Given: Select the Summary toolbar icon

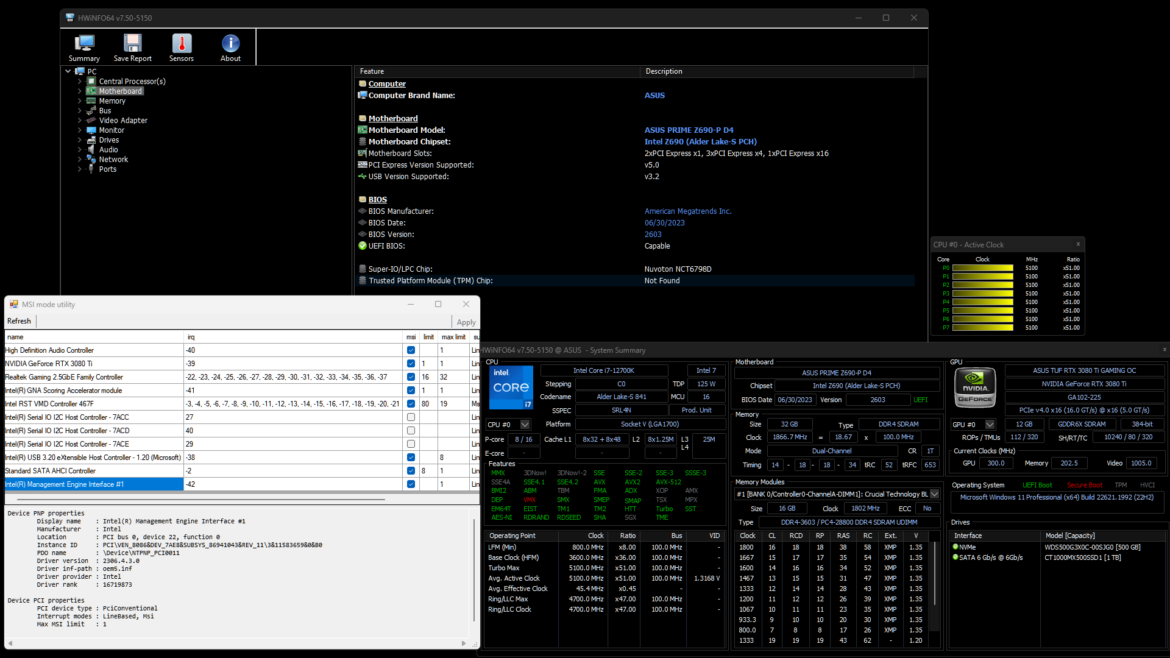Looking at the screenshot, I should pos(83,47).
